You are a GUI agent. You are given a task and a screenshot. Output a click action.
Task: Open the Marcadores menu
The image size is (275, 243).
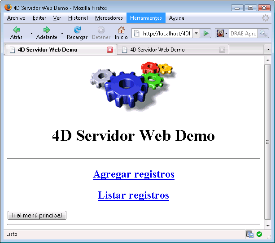tap(109, 18)
